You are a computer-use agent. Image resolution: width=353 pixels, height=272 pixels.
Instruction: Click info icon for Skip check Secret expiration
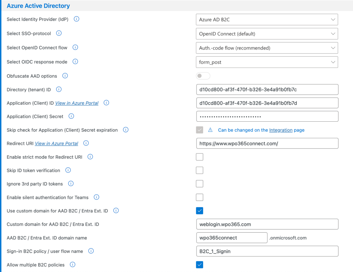tap(125, 130)
